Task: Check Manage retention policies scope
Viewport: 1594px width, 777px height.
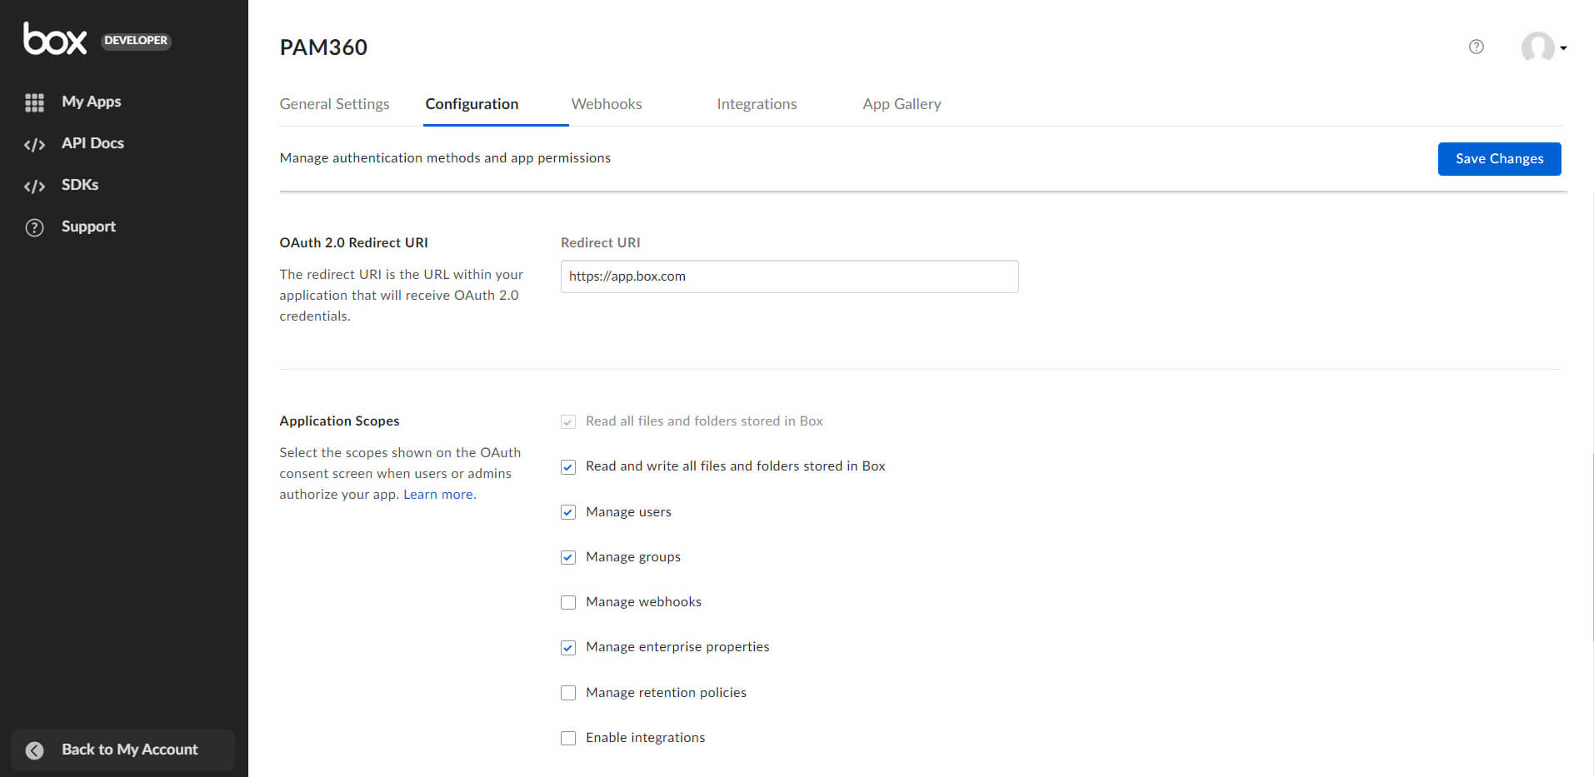Action: point(568,693)
